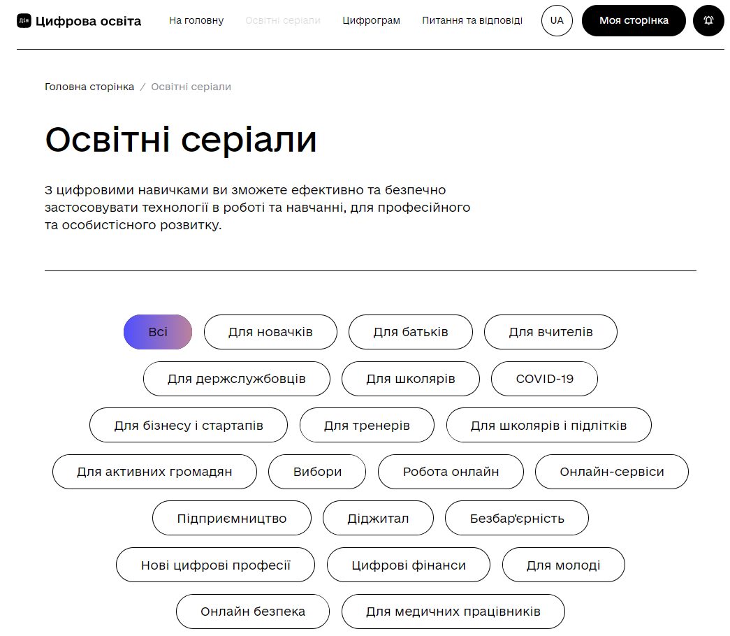Open the UA language selector
Screen dimensions: 730x636
[557, 20]
